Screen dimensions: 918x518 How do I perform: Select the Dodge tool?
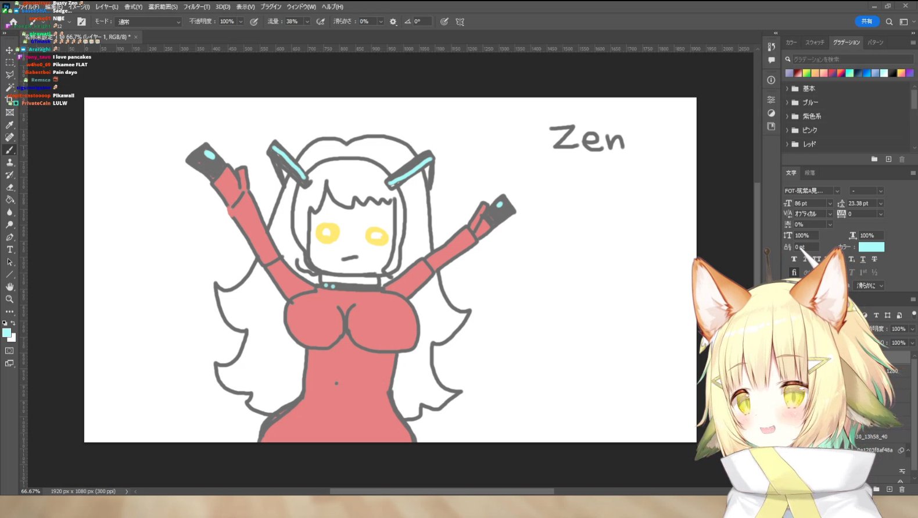pyautogui.click(x=10, y=225)
